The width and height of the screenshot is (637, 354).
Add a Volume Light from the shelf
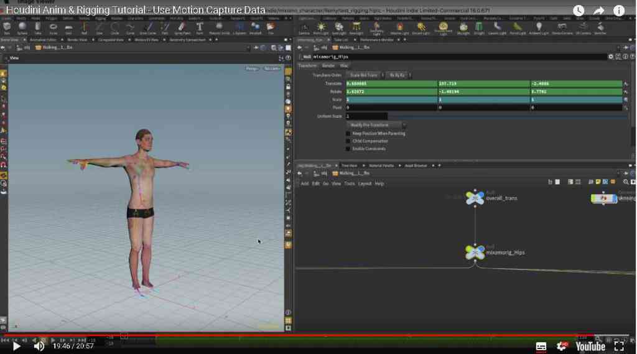pos(399,28)
